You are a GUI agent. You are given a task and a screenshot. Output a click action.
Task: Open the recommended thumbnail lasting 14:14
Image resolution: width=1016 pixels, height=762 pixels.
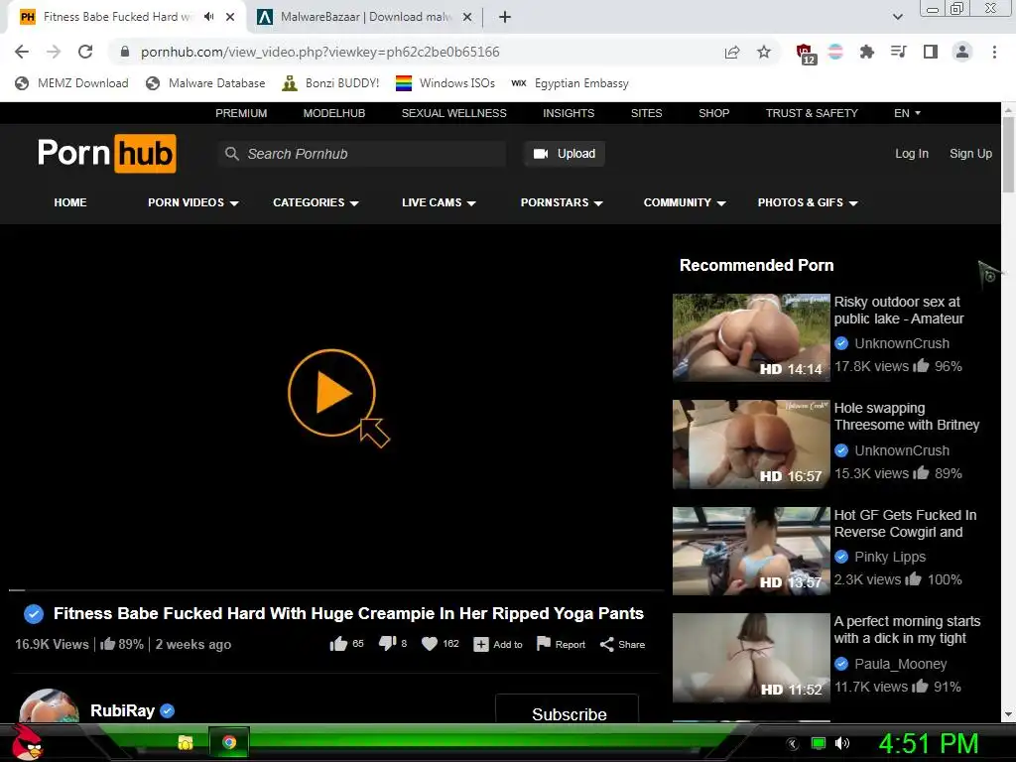tap(751, 337)
